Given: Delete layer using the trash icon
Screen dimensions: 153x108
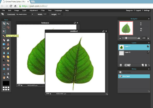Looking at the screenshot, I should click(x=146, y=65).
